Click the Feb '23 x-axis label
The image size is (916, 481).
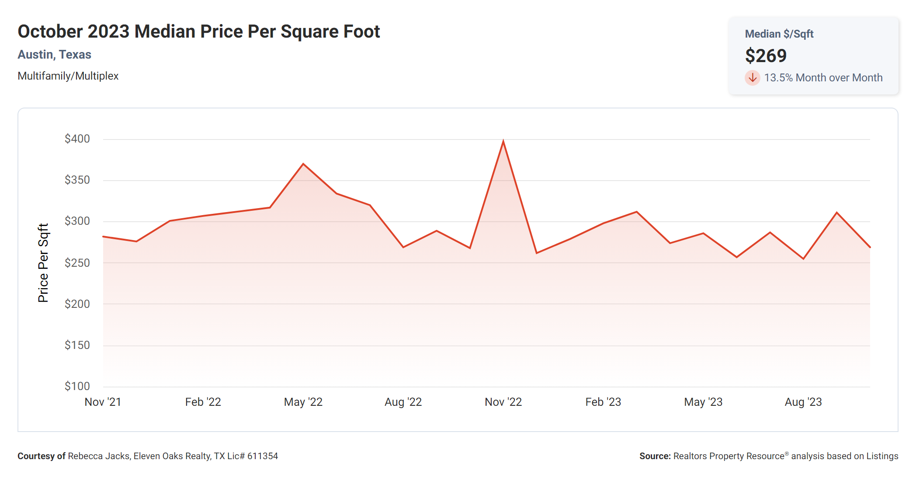(603, 402)
